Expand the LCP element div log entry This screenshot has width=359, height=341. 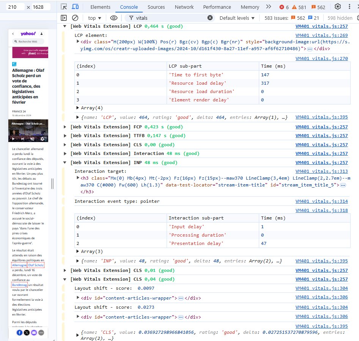coord(78,41)
